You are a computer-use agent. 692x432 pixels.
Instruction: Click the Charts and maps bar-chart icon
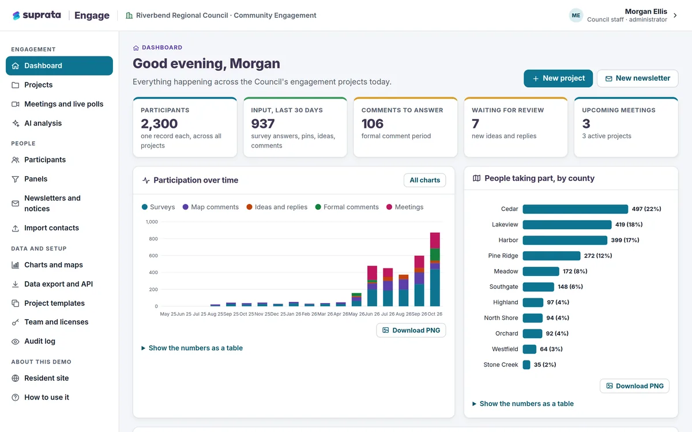point(16,265)
